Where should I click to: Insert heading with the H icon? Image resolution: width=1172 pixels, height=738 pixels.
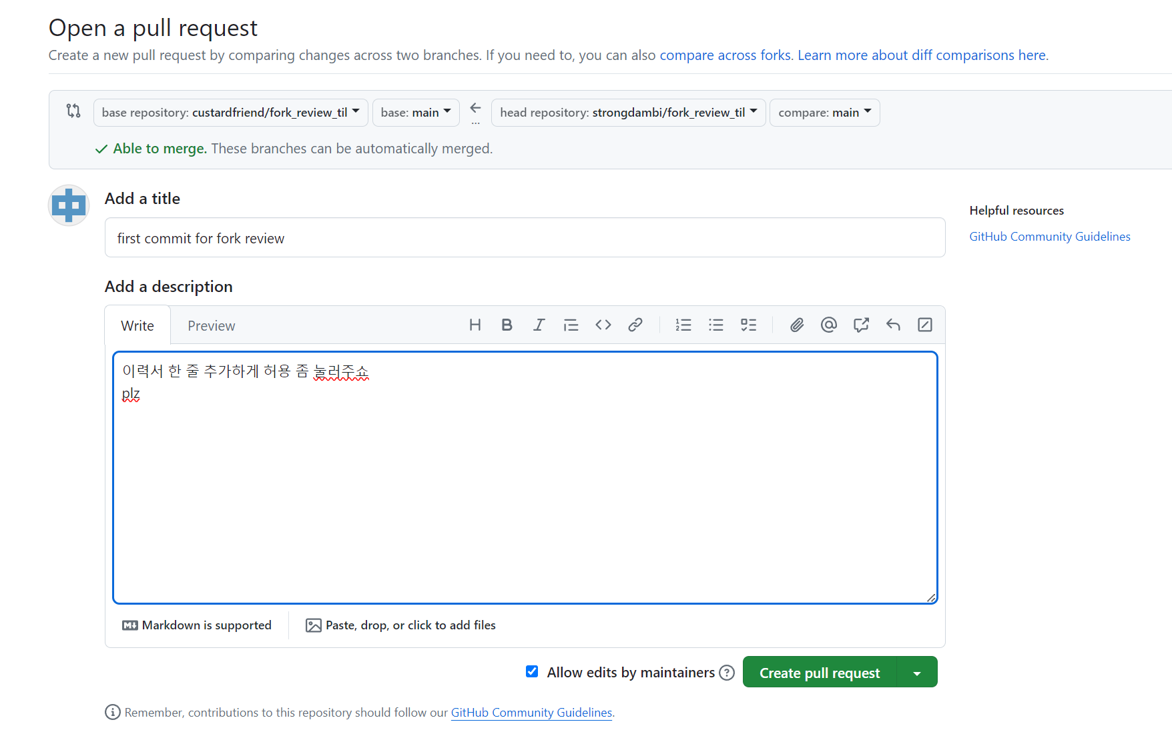point(475,325)
